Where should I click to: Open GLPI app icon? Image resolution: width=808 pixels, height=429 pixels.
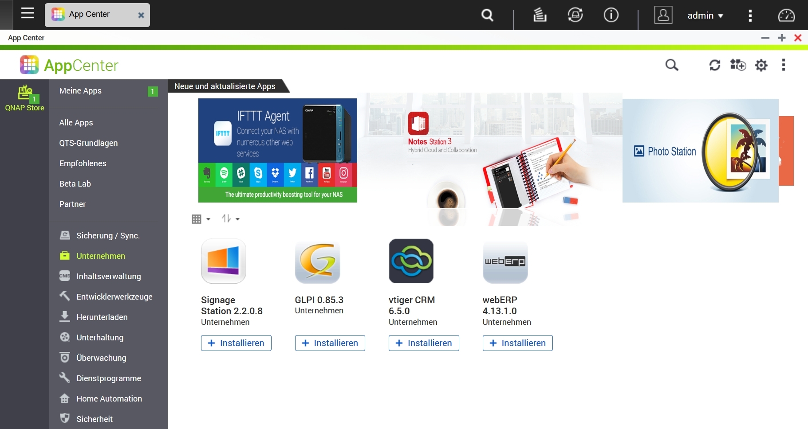tap(318, 261)
